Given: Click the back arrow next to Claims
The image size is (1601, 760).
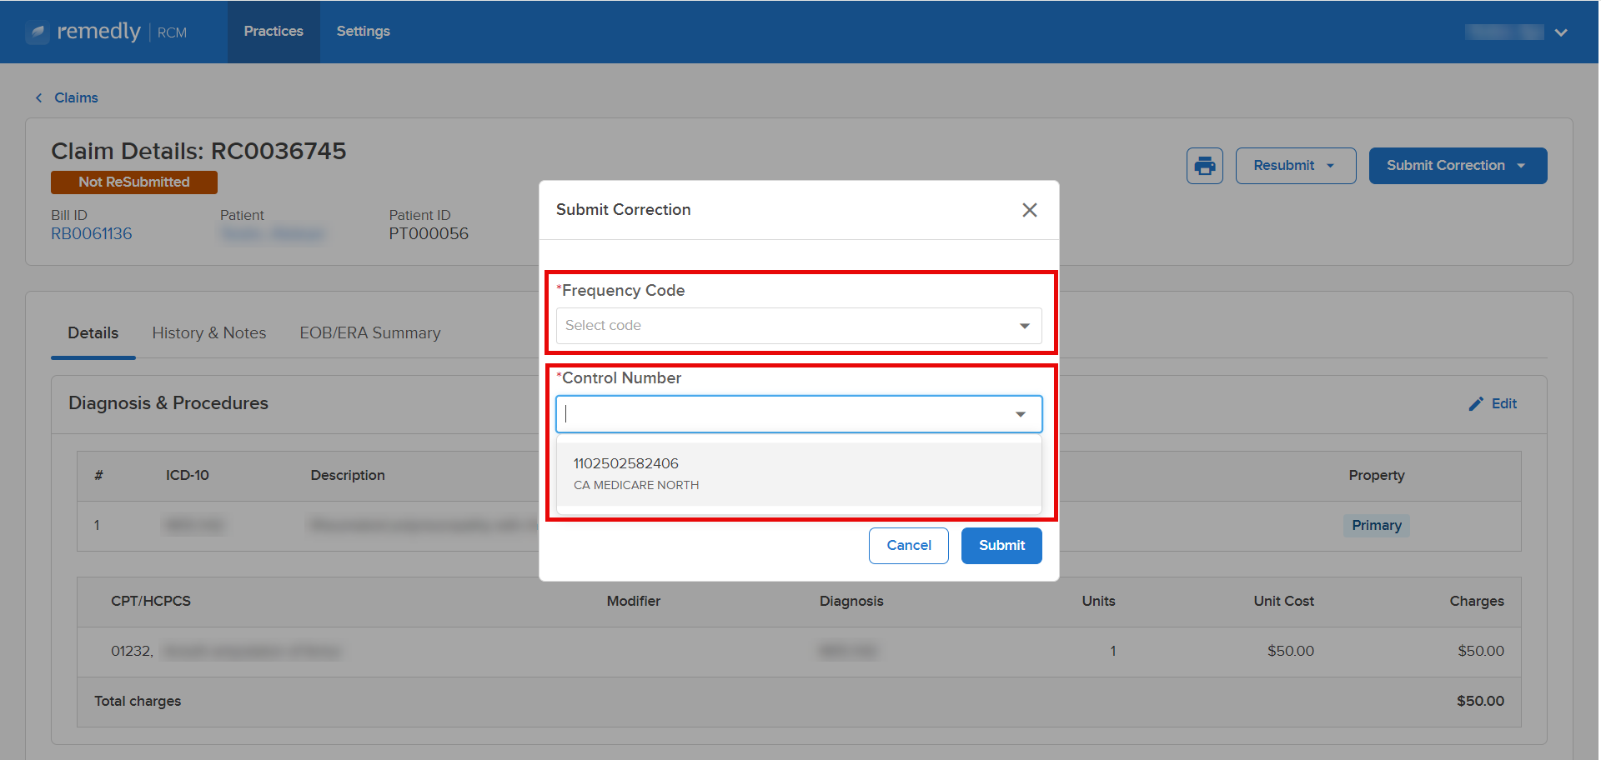Looking at the screenshot, I should [x=38, y=97].
